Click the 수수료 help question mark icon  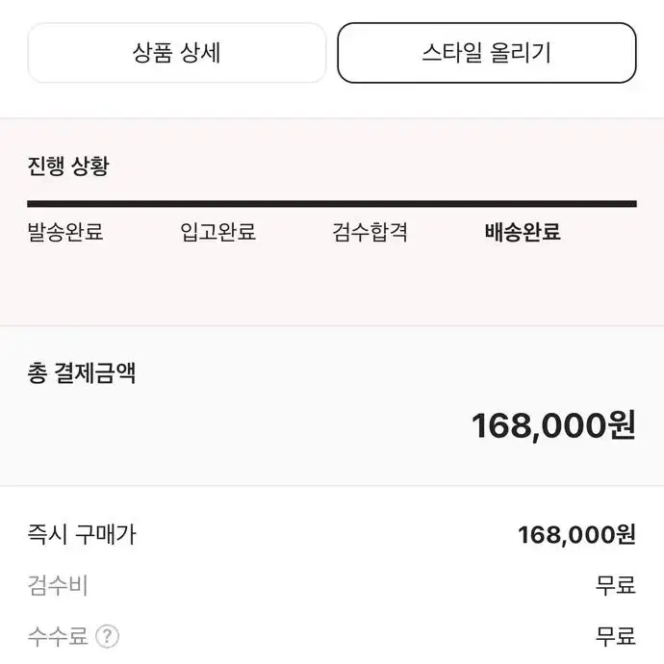(x=107, y=636)
